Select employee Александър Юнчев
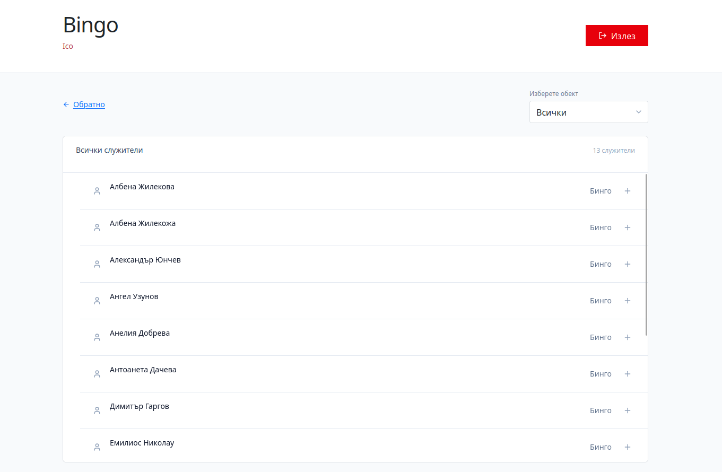Image resolution: width=722 pixels, height=472 pixels. click(x=145, y=260)
